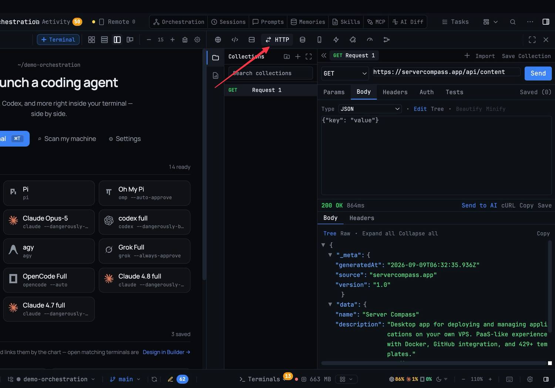Add new folder to Collections
555x388 pixels.
point(287,57)
